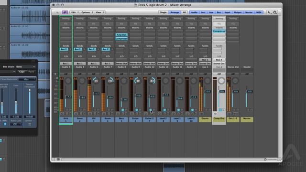This screenshot has height=172, width=306.
Task: Click Copy in the Compressor window
Action: point(22,72)
